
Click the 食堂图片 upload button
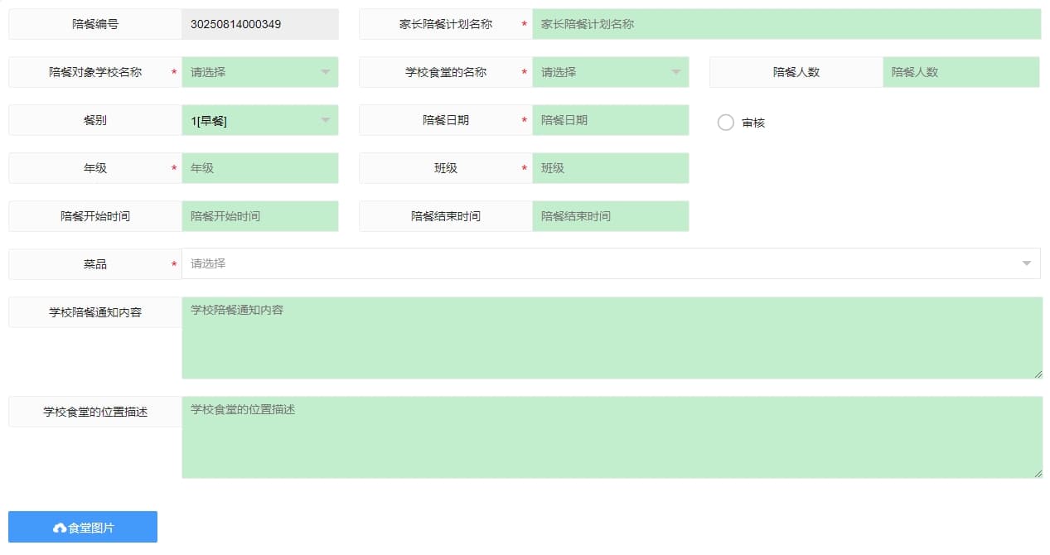tap(82, 526)
